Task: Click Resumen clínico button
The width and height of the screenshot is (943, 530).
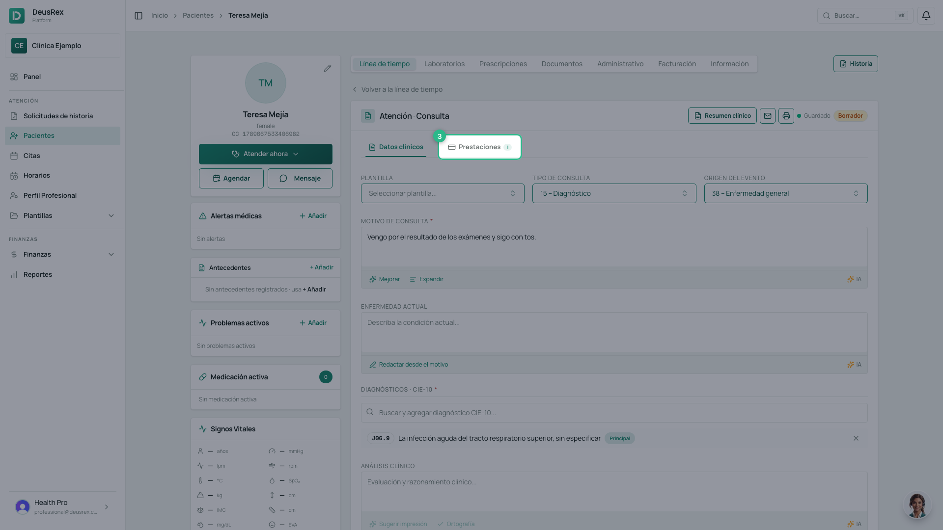Action: click(722, 116)
